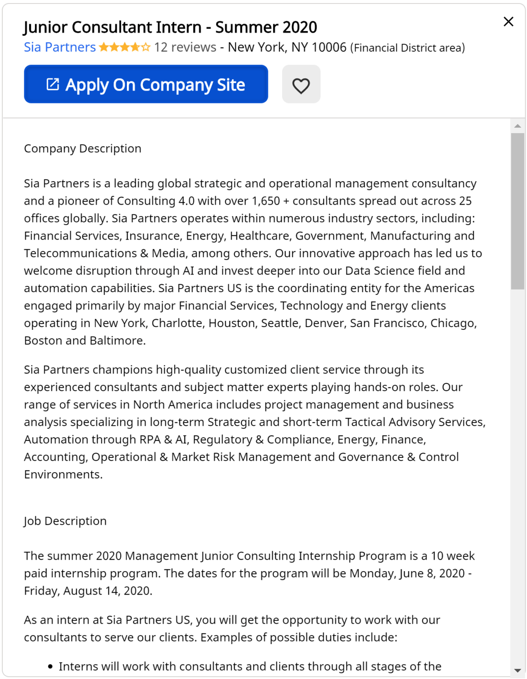Click the Junior Consultant Intern job title
527x679 pixels.
tap(170, 27)
